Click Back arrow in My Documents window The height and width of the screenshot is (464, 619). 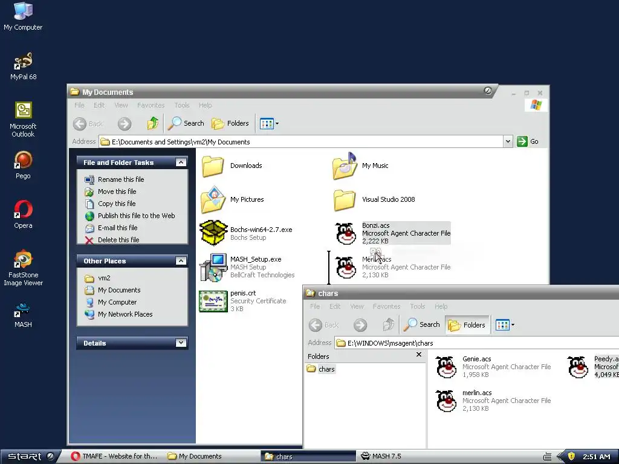click(88, 124)
